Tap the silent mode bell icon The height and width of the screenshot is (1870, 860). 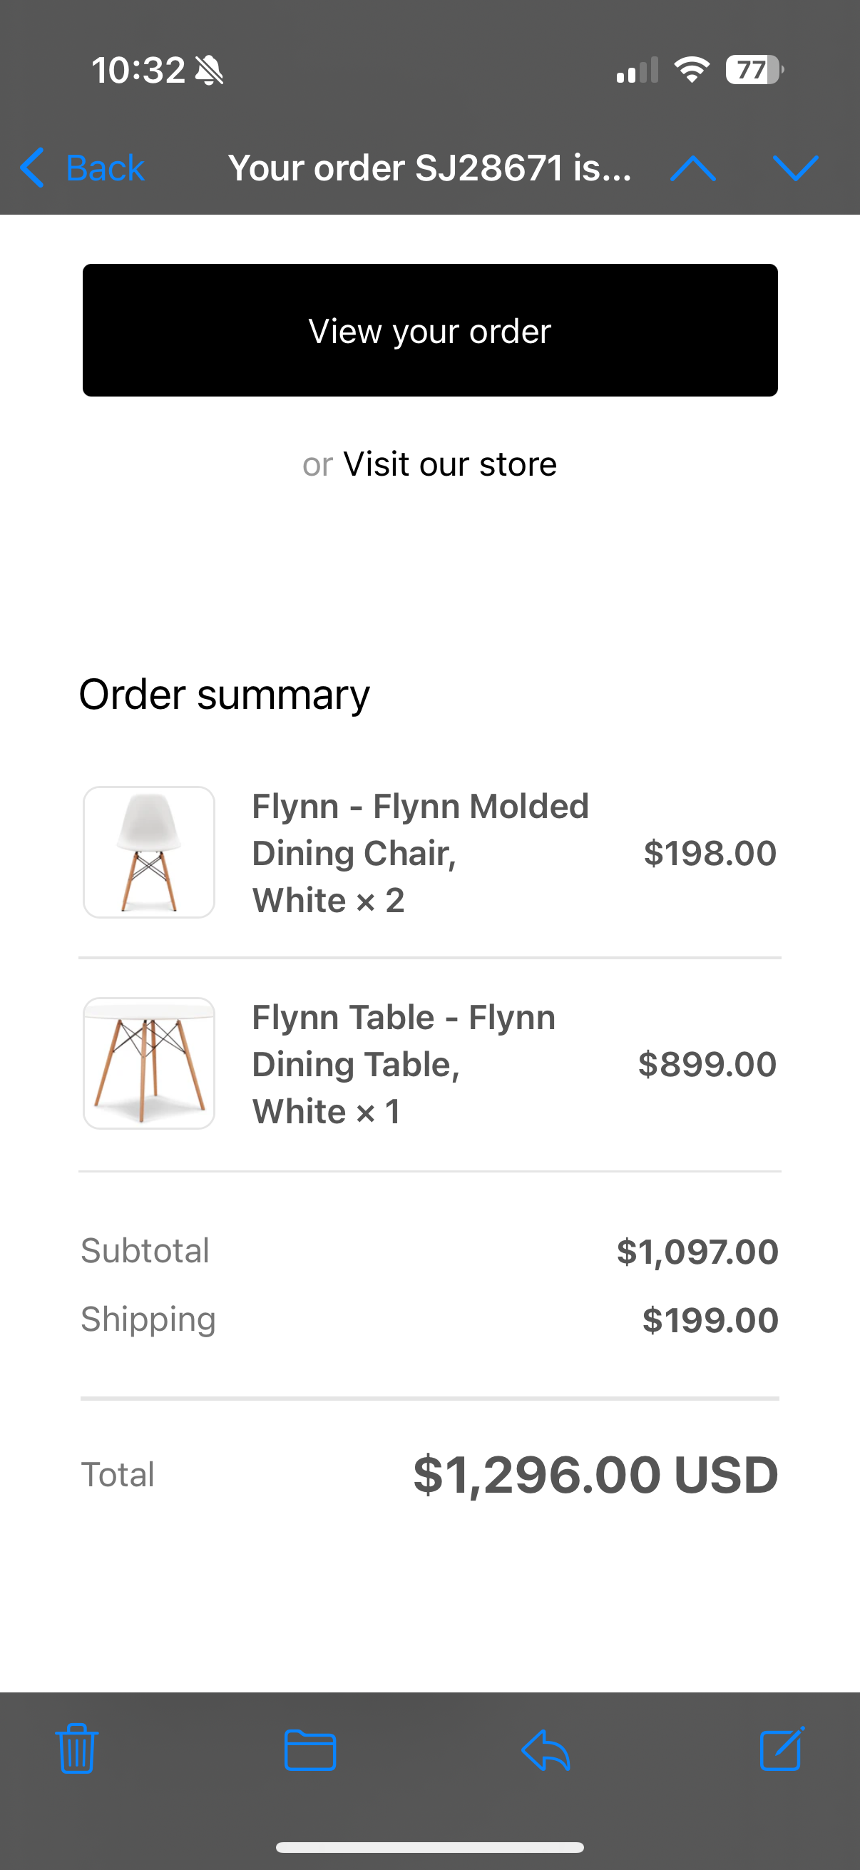pyautogui.click(x=210, y=71)
